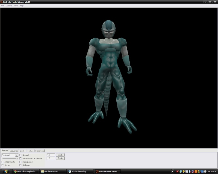The image size is (218, 174).
Task: Click the transparency slider under Textured dropdown
Action: click(10, 159)
